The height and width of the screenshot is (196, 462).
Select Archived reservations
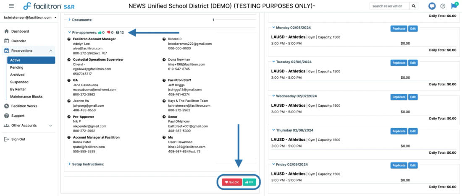coord(17,75)
